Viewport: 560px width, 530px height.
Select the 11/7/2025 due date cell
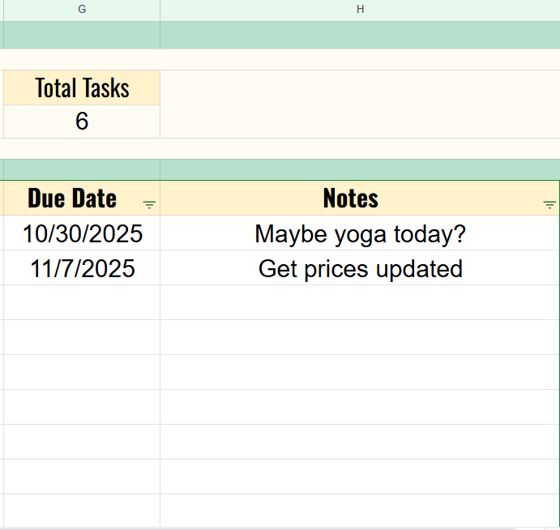pyautogui.click(x=82, y=268)
